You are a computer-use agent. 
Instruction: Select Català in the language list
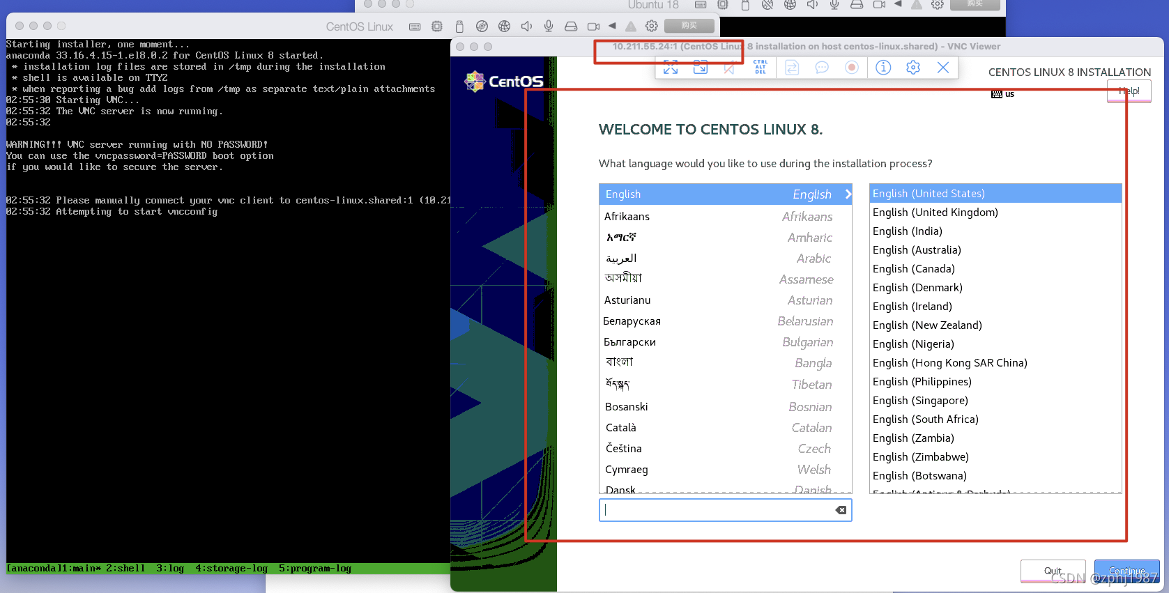pos(725,428)
